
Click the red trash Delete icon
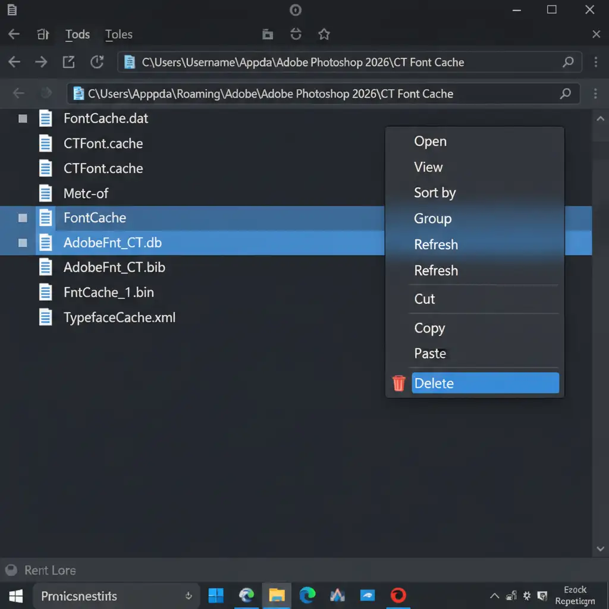click(399, 384)
